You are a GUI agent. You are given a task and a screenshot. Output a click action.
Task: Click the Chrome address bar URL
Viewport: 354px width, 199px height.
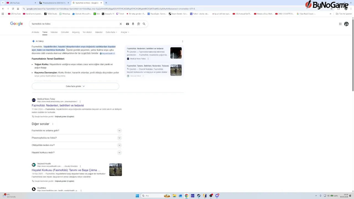[111, 9]
